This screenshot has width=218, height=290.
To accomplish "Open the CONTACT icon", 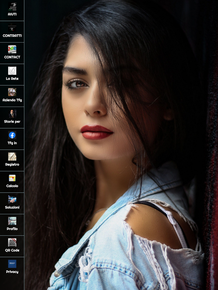I will click(x=12, y=49).
